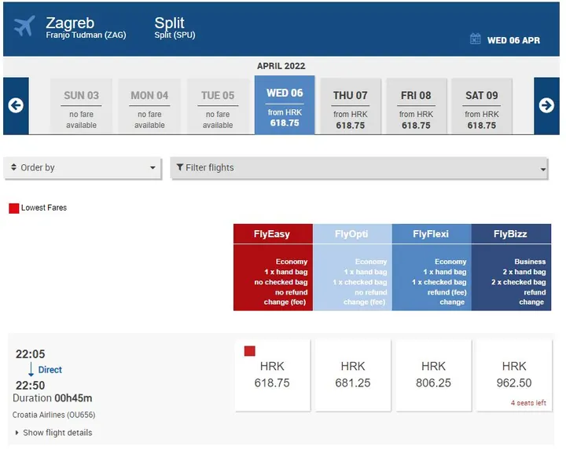566x454 pixels.
Task: Click the 4 seats left notice
Action: (528, 403)
